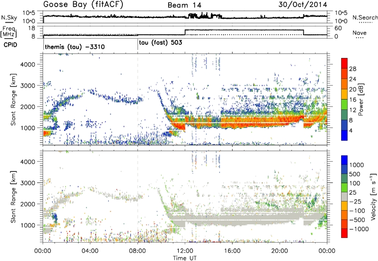378x261 pixels.
Task: Select the "N.Search" legend label
Action: click(x=365, y=17)
